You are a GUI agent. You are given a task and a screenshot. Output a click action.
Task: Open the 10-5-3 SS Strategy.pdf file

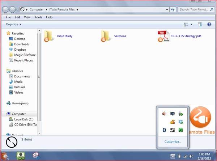tap(179, 36)
